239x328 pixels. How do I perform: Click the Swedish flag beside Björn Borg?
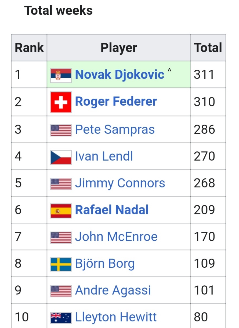point(61,264)
